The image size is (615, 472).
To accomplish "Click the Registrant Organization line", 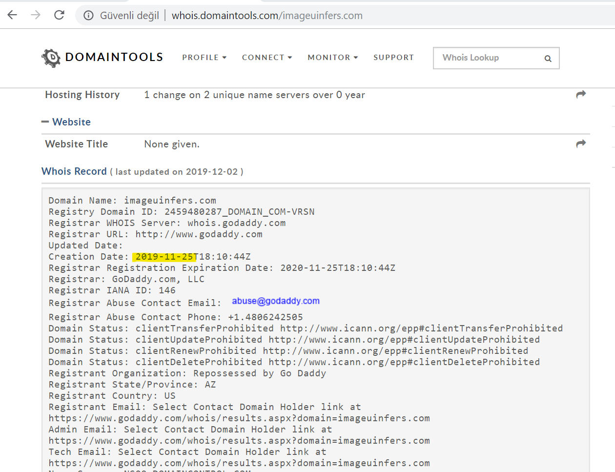I will [x=187, y=373].
